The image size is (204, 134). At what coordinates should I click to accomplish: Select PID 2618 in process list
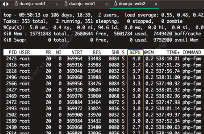(x=11, y=71)
